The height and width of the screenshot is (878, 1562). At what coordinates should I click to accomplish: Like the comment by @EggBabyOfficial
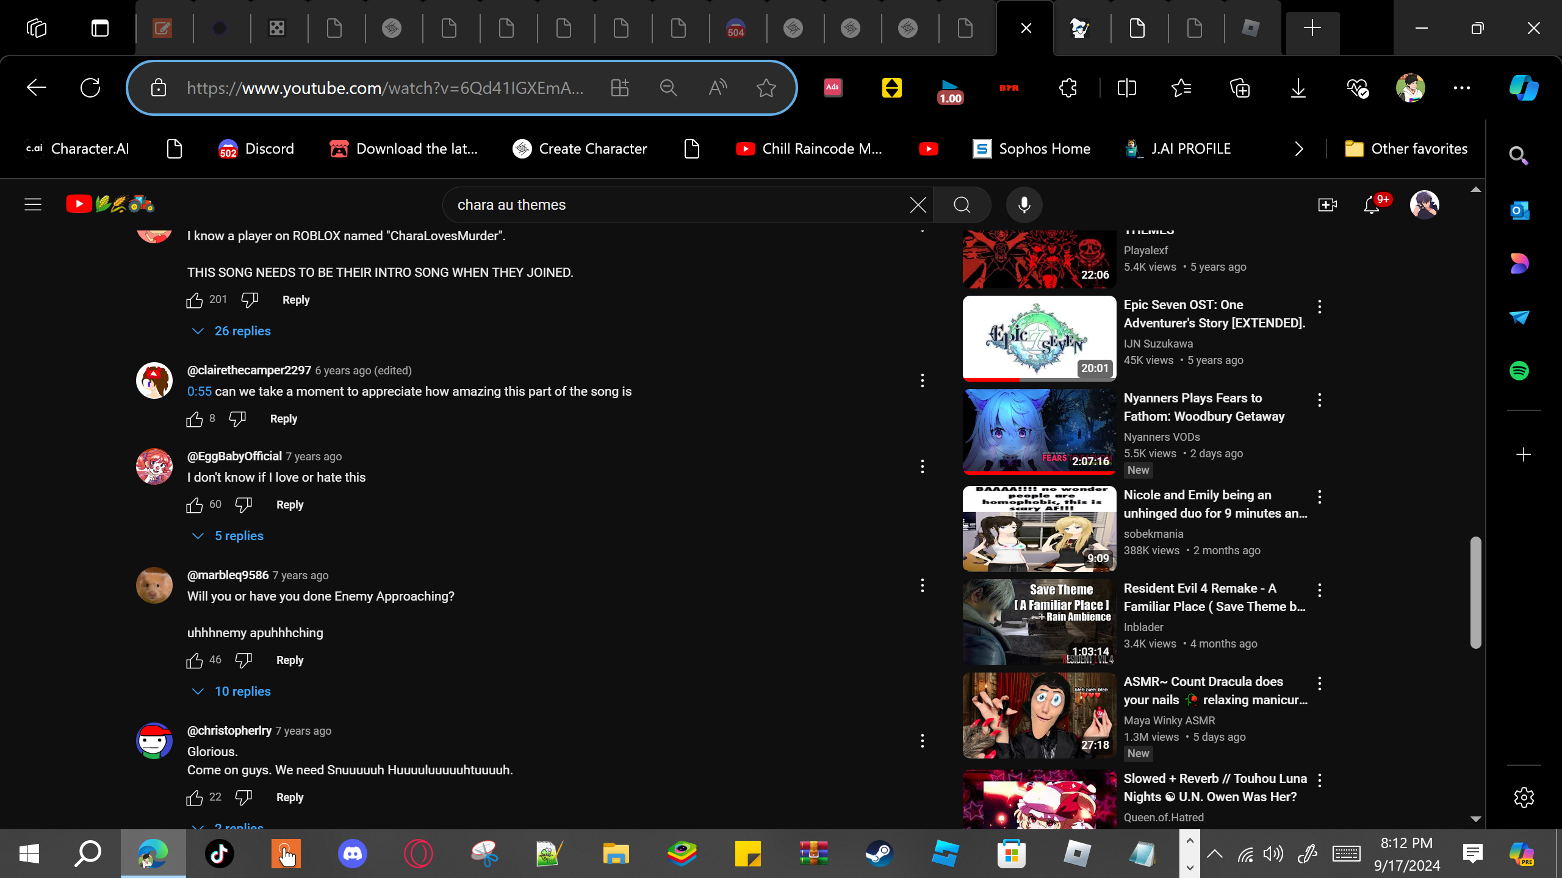(x=195, y=505)
